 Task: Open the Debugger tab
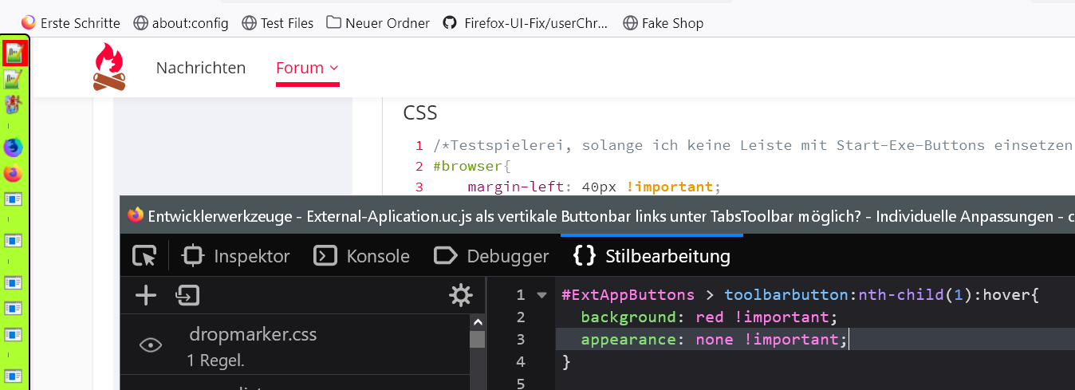coord(491,256)
